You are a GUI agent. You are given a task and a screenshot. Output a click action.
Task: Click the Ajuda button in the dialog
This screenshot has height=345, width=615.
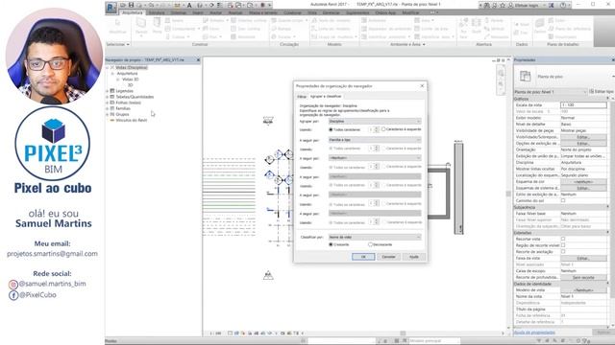click(x=414, y=257)
